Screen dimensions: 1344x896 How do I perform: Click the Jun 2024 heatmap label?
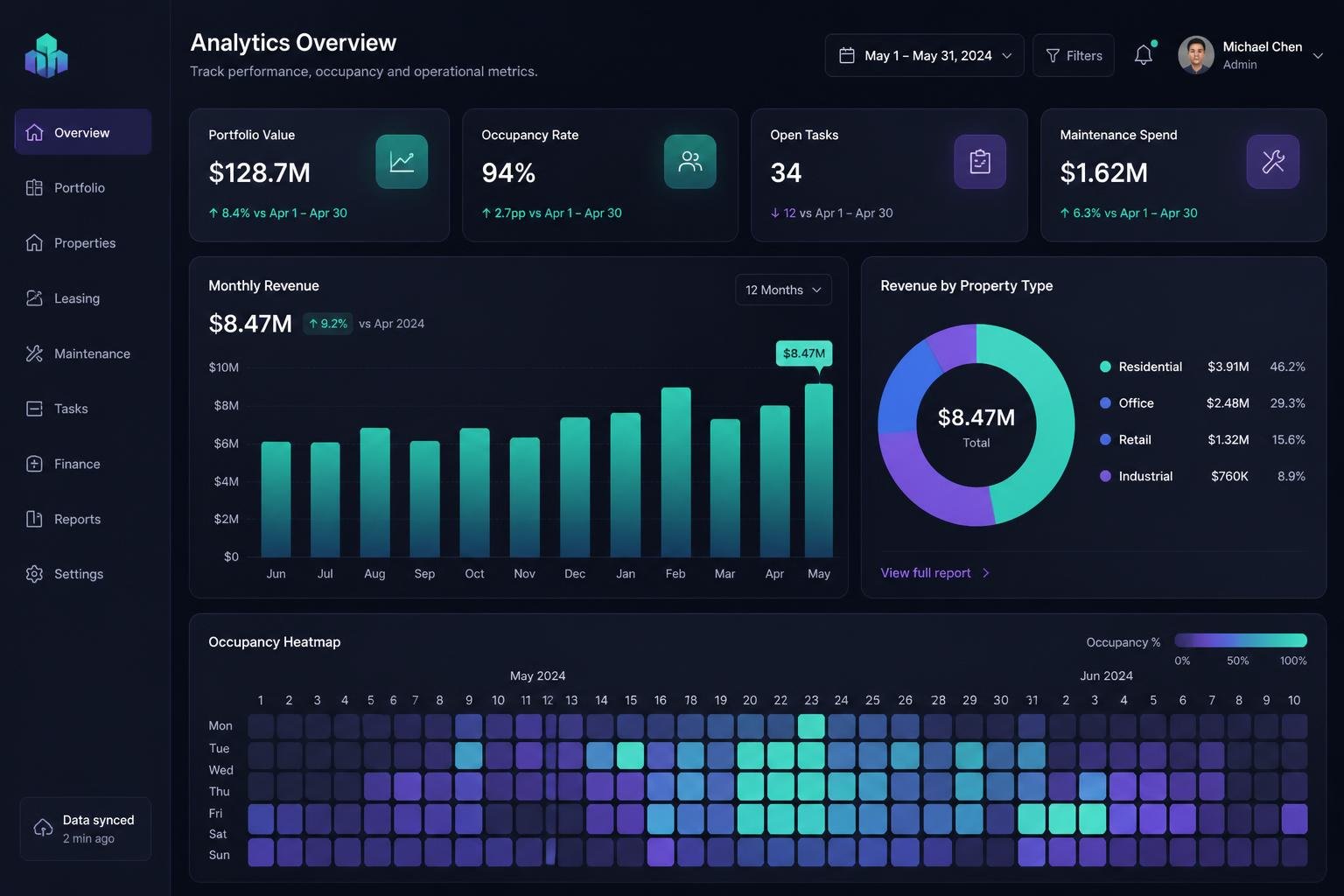1106,675
